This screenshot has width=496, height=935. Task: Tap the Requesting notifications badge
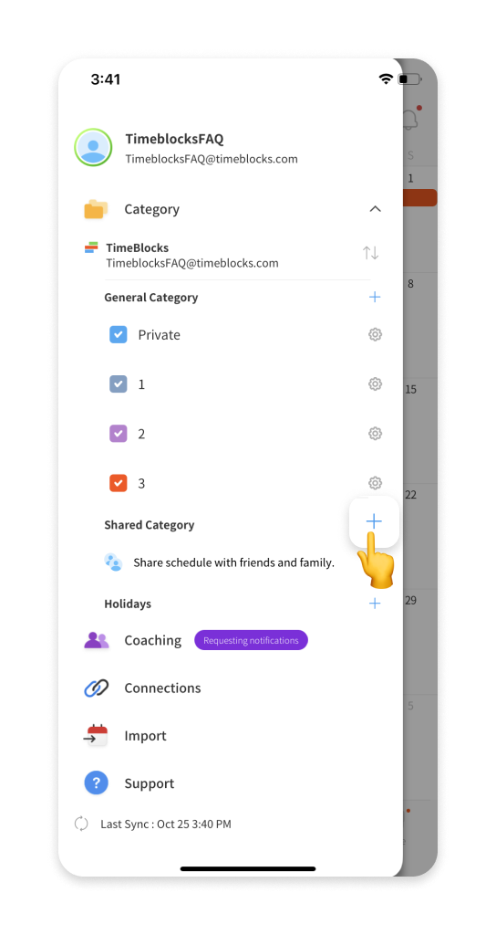251,640
